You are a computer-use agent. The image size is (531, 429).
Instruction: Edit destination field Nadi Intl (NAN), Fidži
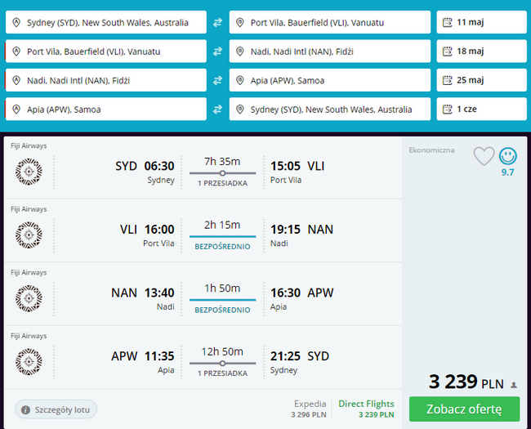pos(329,51)
